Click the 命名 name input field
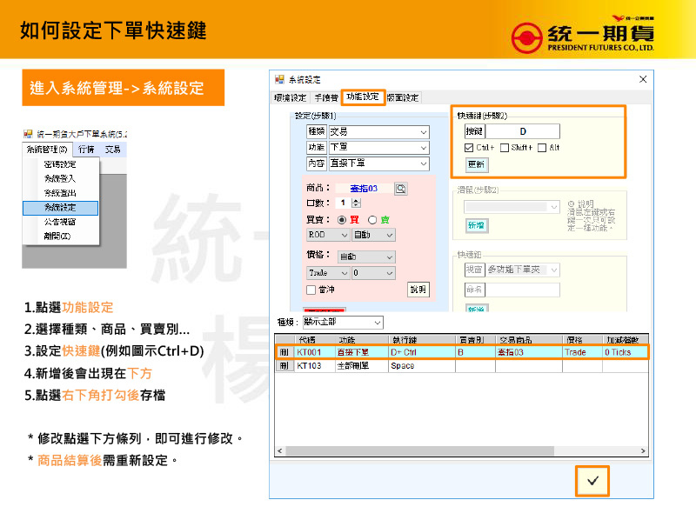 pos(523,290)
